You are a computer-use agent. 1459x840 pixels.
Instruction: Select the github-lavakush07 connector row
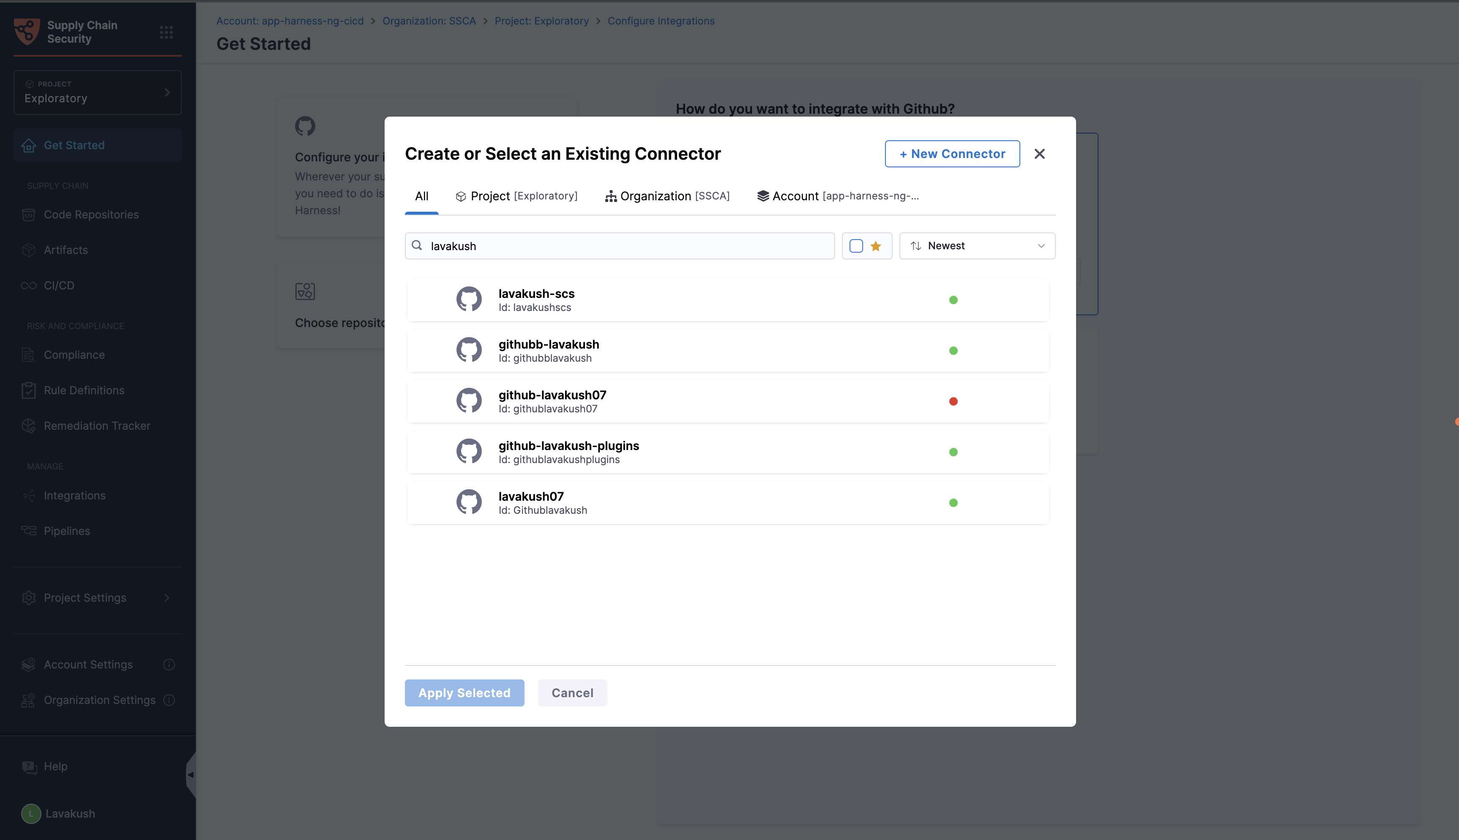click(727, 401)
